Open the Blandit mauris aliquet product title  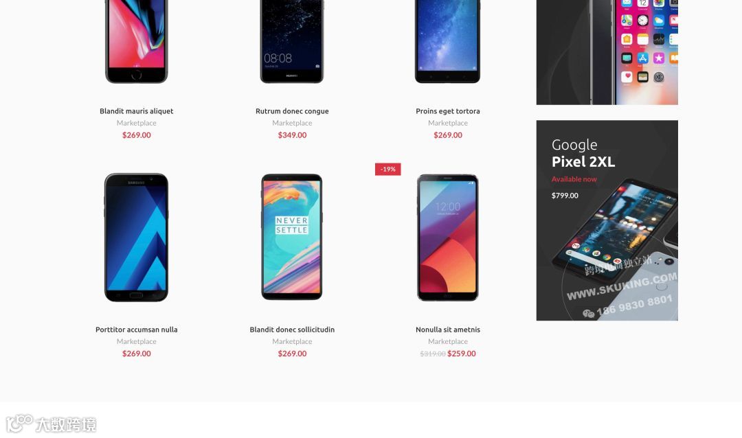point(136,111)
